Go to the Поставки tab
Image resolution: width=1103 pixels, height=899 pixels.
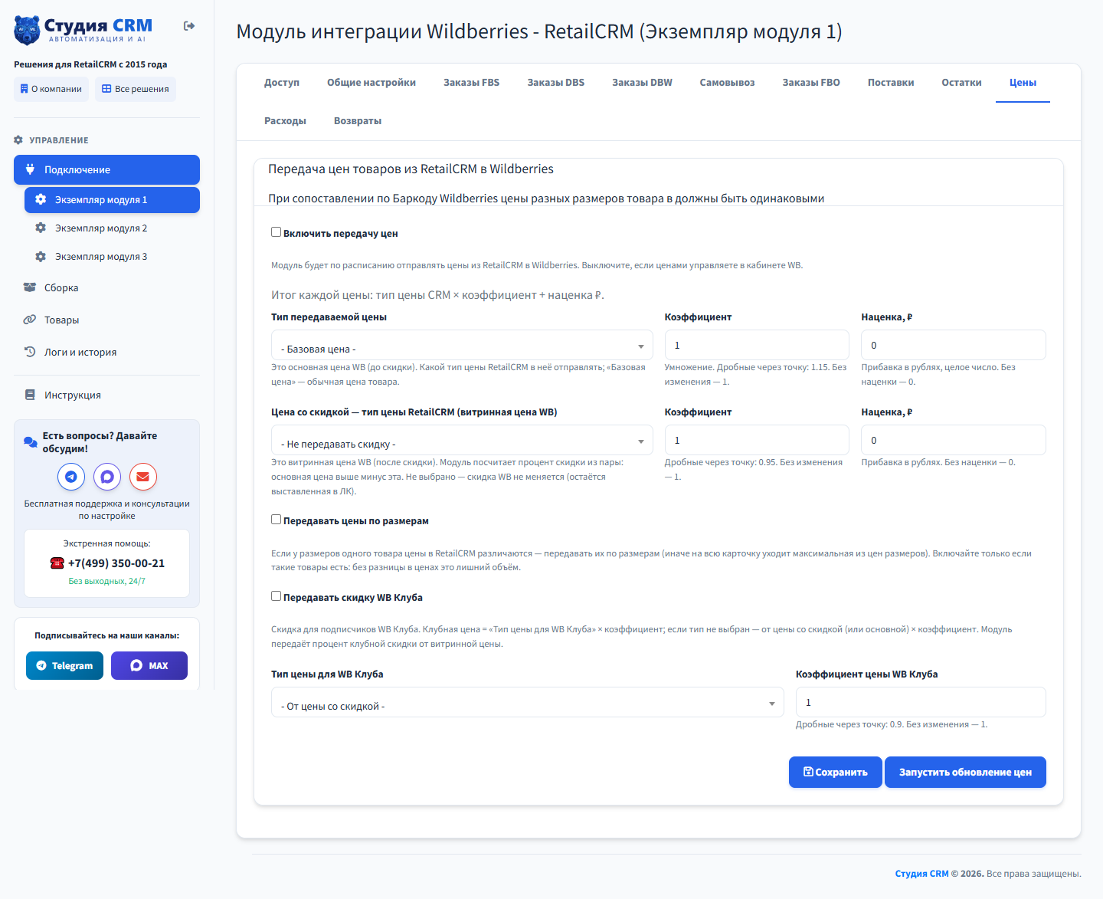click(x=891, y=83)
